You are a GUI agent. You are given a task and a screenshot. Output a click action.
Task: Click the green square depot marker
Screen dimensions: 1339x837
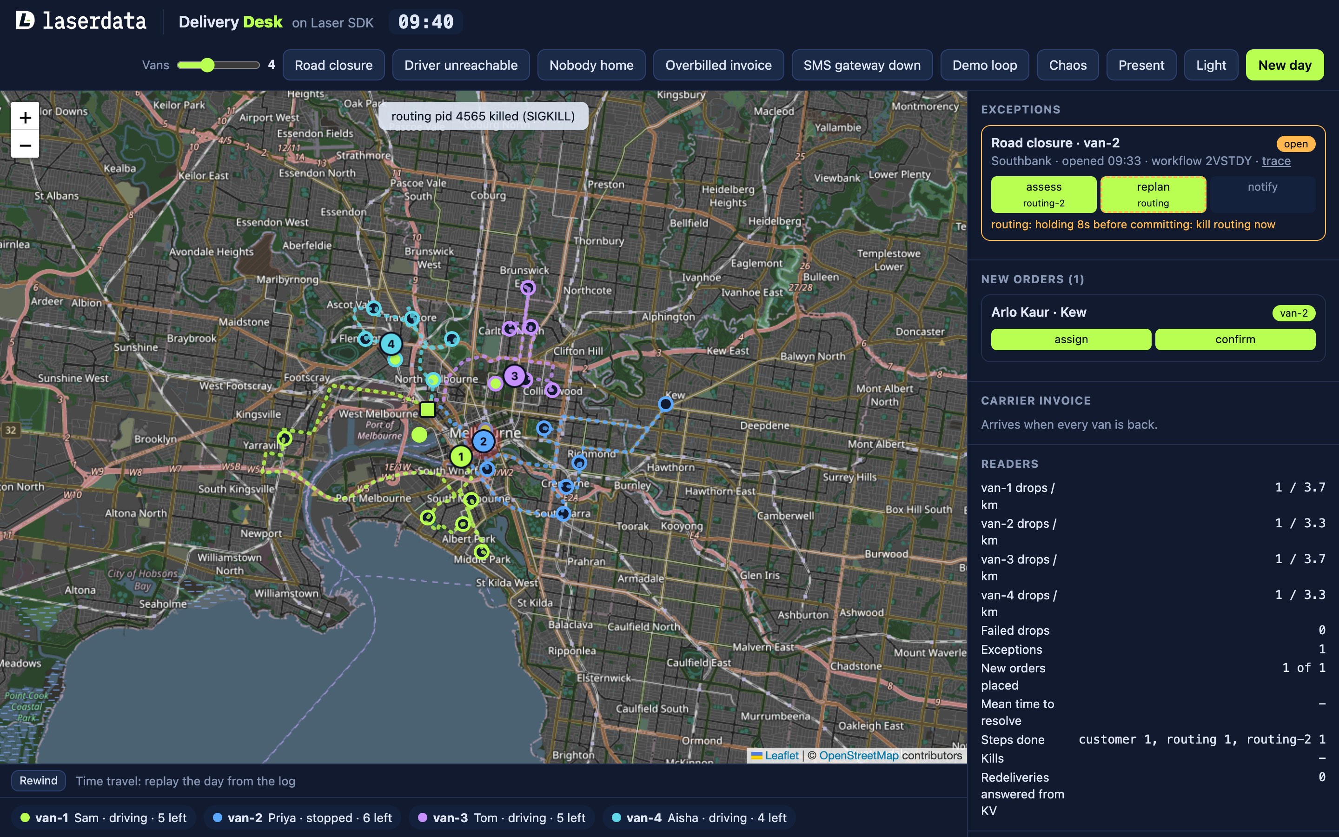tap(427, 410)
